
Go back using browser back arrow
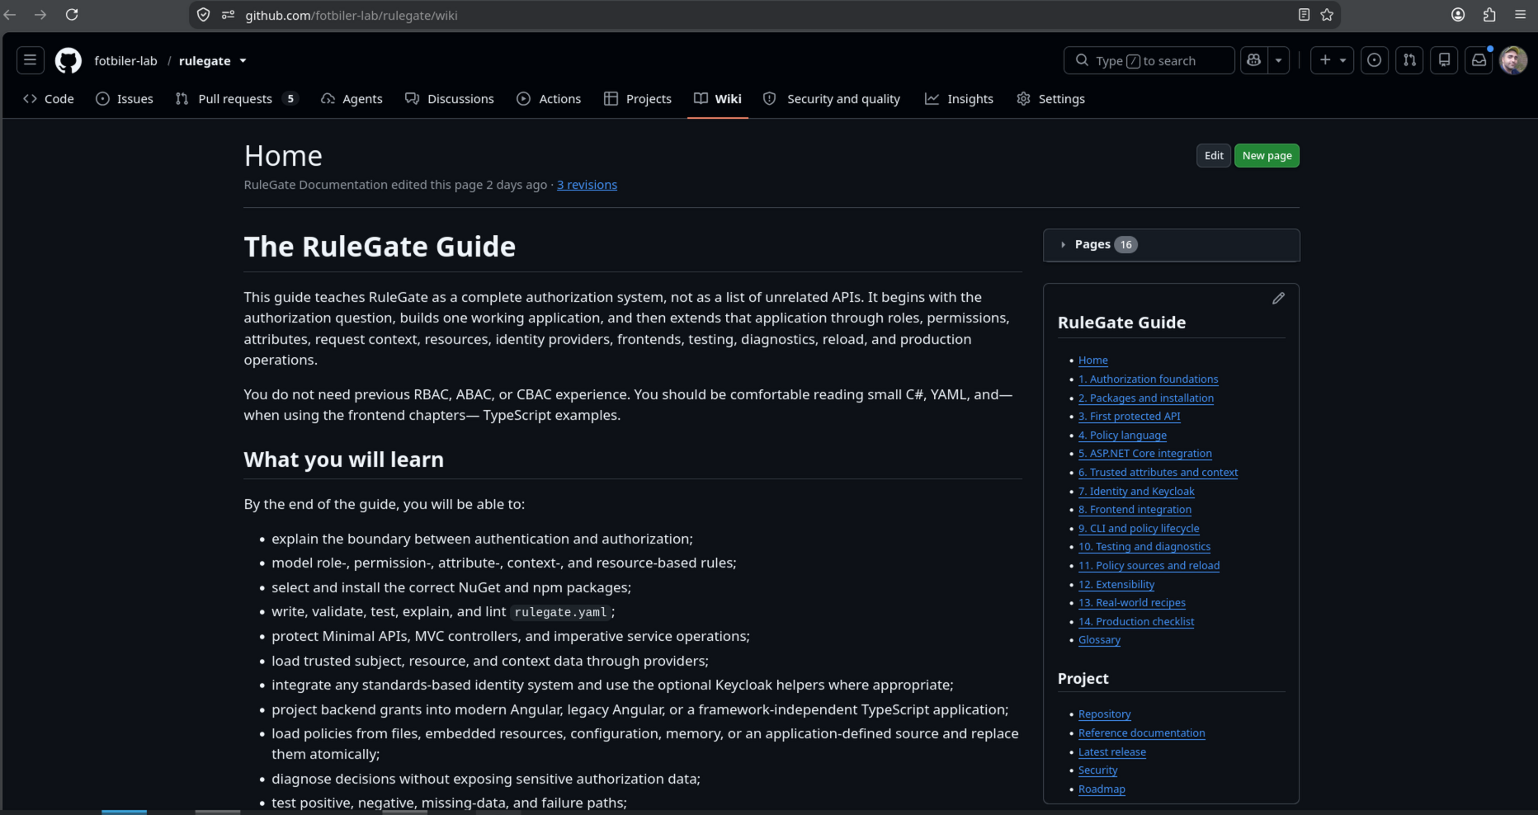point(11,15)
